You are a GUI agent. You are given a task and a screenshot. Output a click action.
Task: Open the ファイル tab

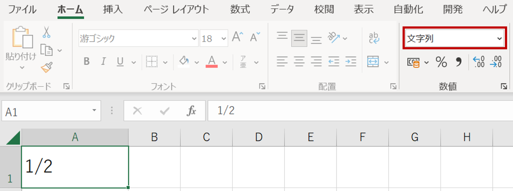click(22, 10)
